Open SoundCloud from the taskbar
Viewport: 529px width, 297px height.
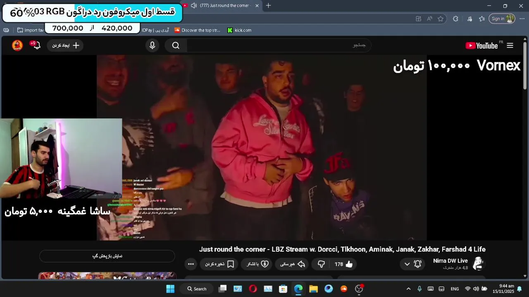(344, 289)
